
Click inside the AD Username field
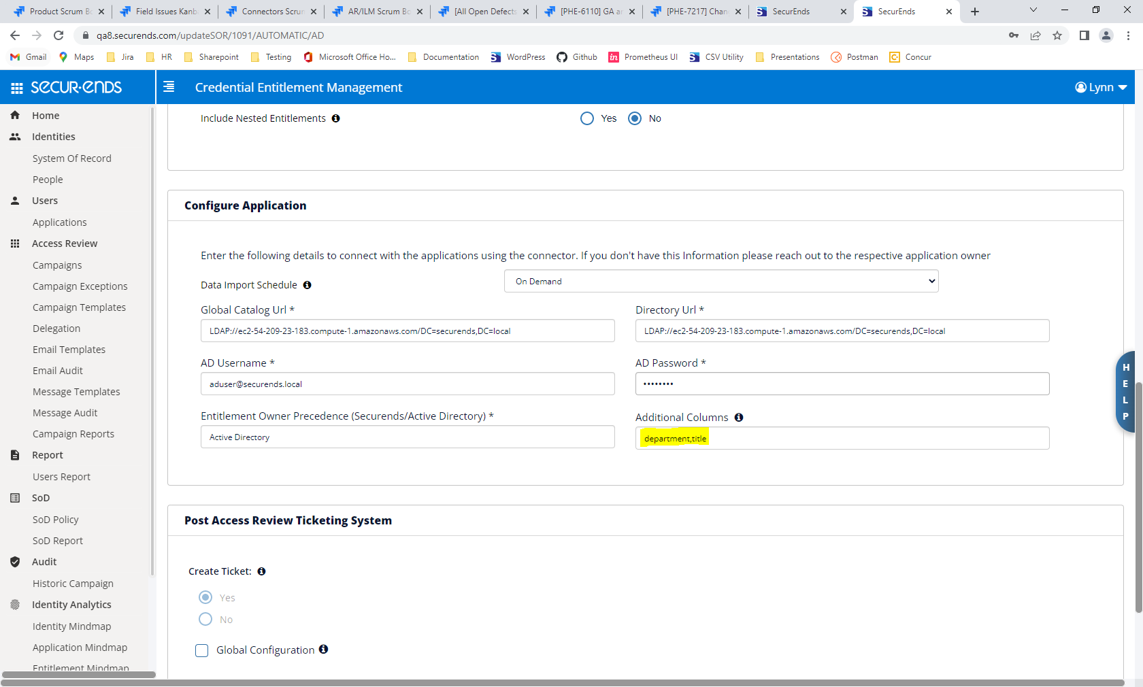pyautogui.click(x=408, y=384)
